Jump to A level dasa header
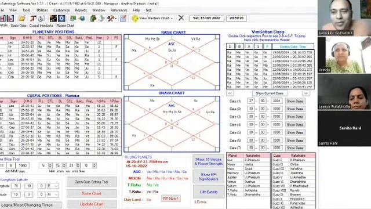The width and height of the screenshot is (371, 209). click(249, 46)
